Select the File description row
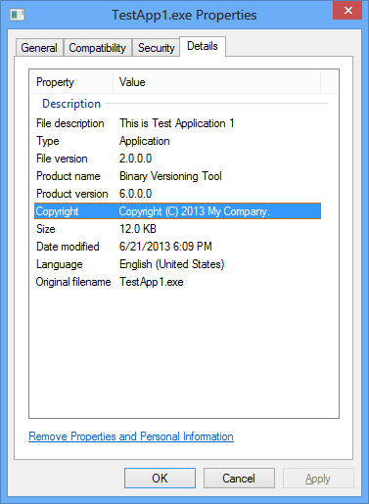Viewport: 369px width, 504px height. click(x=177, y=123)
